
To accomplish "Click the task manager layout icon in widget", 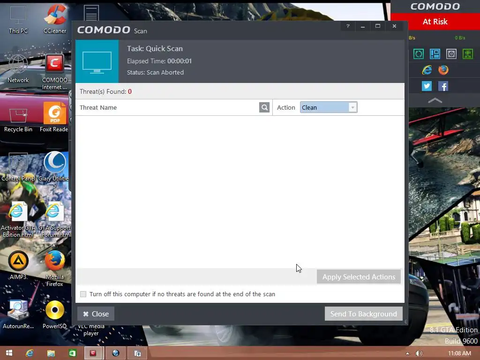I will [435, 54].
